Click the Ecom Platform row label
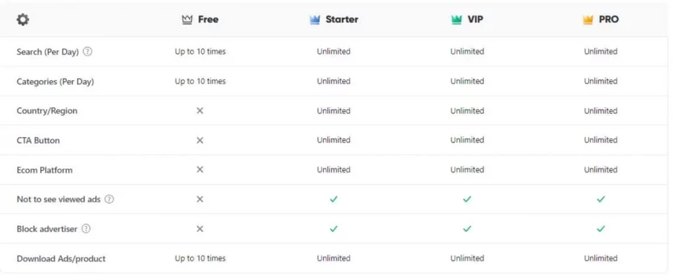The width and height of the screenshot is (673, 277). (45, 170)
